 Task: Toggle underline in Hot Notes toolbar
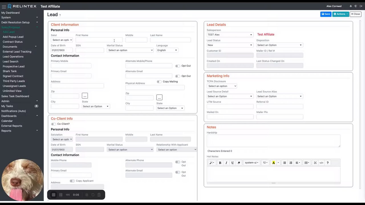point(233,163)
